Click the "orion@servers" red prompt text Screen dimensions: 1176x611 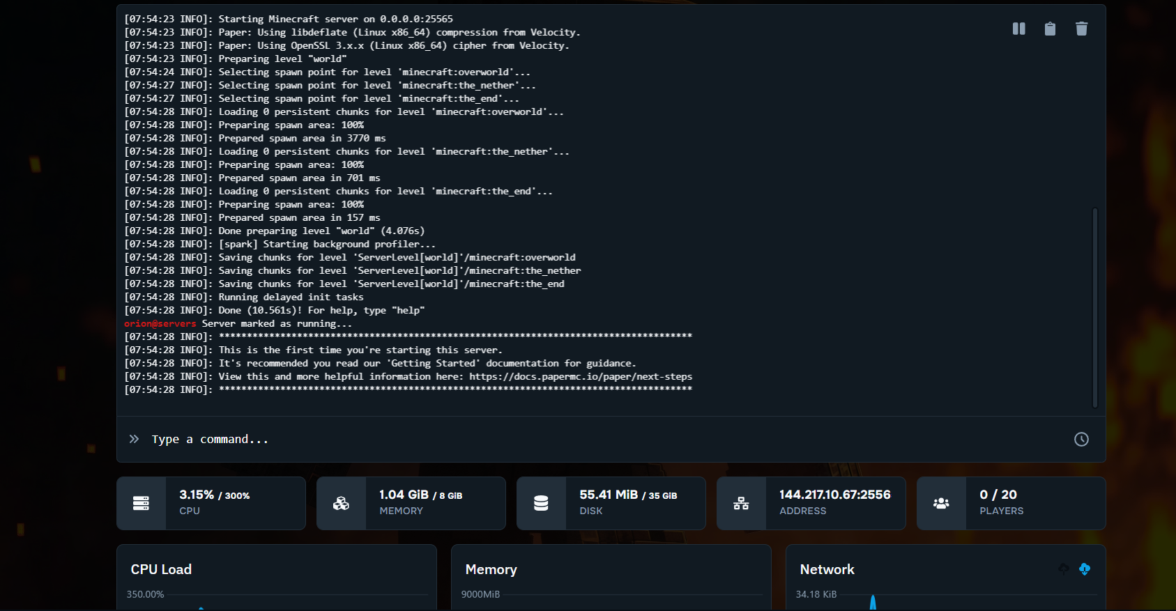[x=160, y=324]
